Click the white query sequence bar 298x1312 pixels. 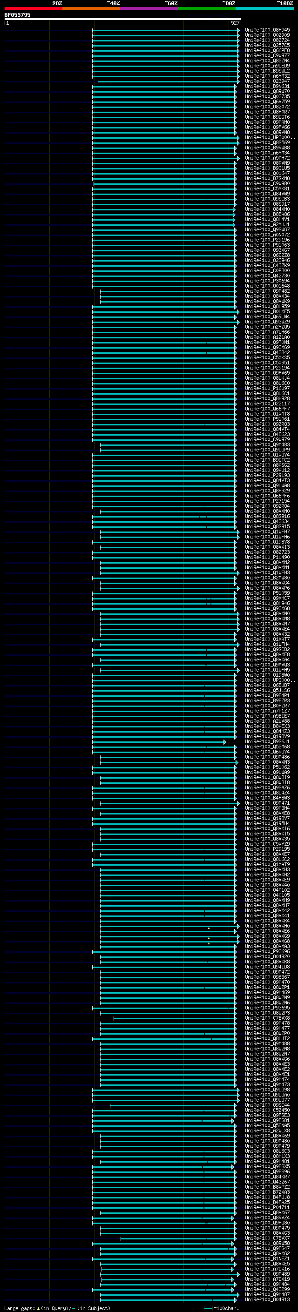coord(123,19)
